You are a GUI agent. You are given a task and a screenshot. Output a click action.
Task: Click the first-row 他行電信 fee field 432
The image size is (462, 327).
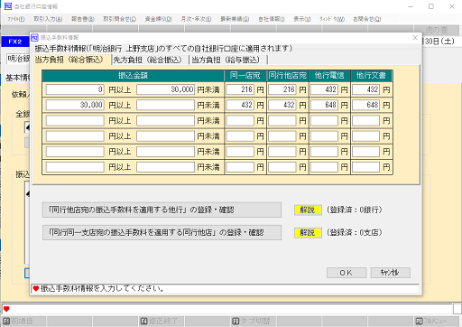click(x=324, y=89)
